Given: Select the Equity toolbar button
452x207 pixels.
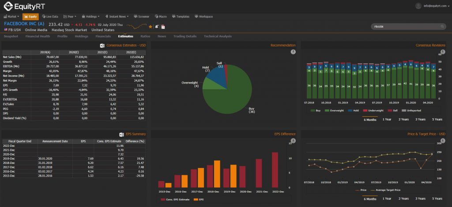Looking at the screenshot, I should (x=30, y=17).
